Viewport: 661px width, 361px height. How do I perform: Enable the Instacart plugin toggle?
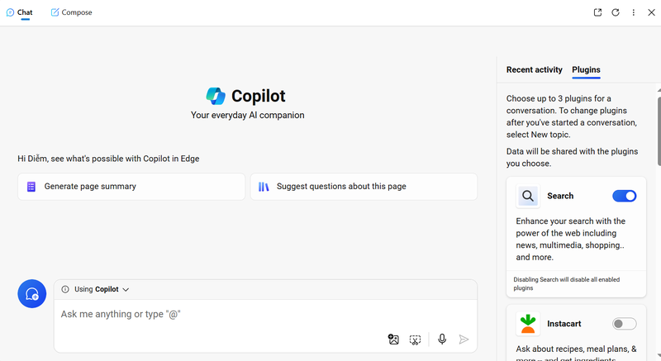(x=625, y=324)
